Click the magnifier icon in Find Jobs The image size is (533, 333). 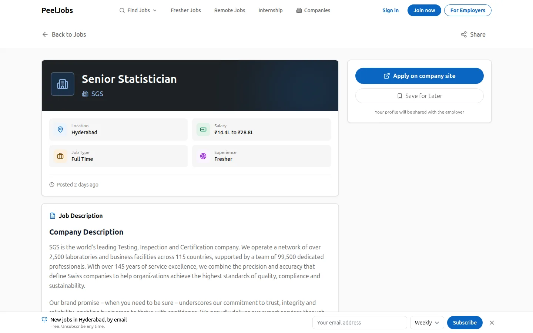[122, 10]
